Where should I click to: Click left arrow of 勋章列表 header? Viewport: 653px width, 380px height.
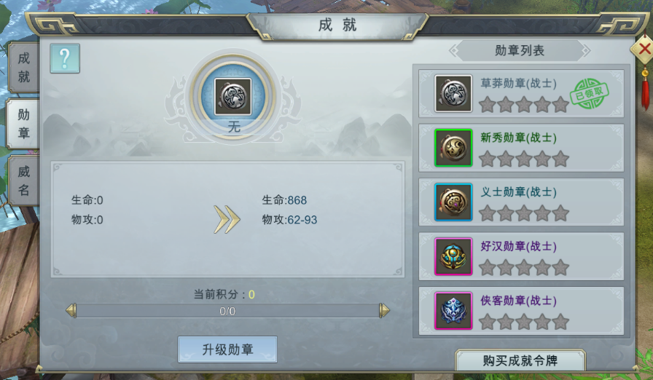[453, 51]
